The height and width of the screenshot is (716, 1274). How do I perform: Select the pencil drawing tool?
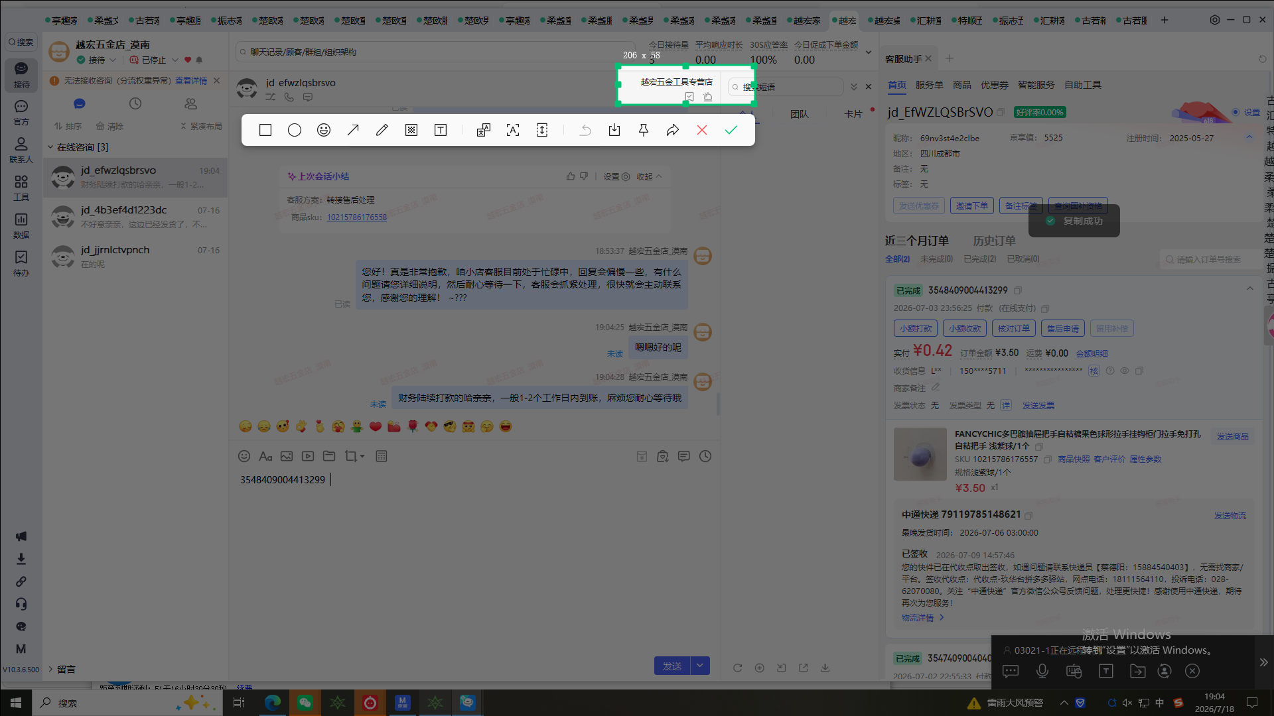coord(382,130)
